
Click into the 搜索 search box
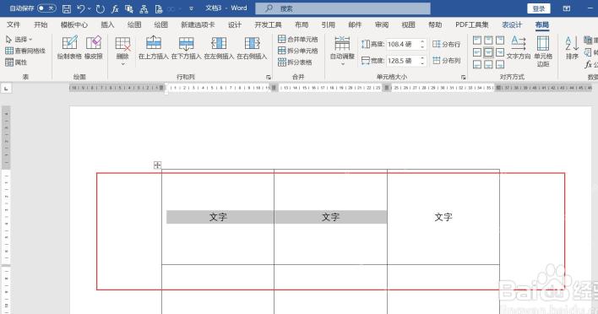(343, 8)
